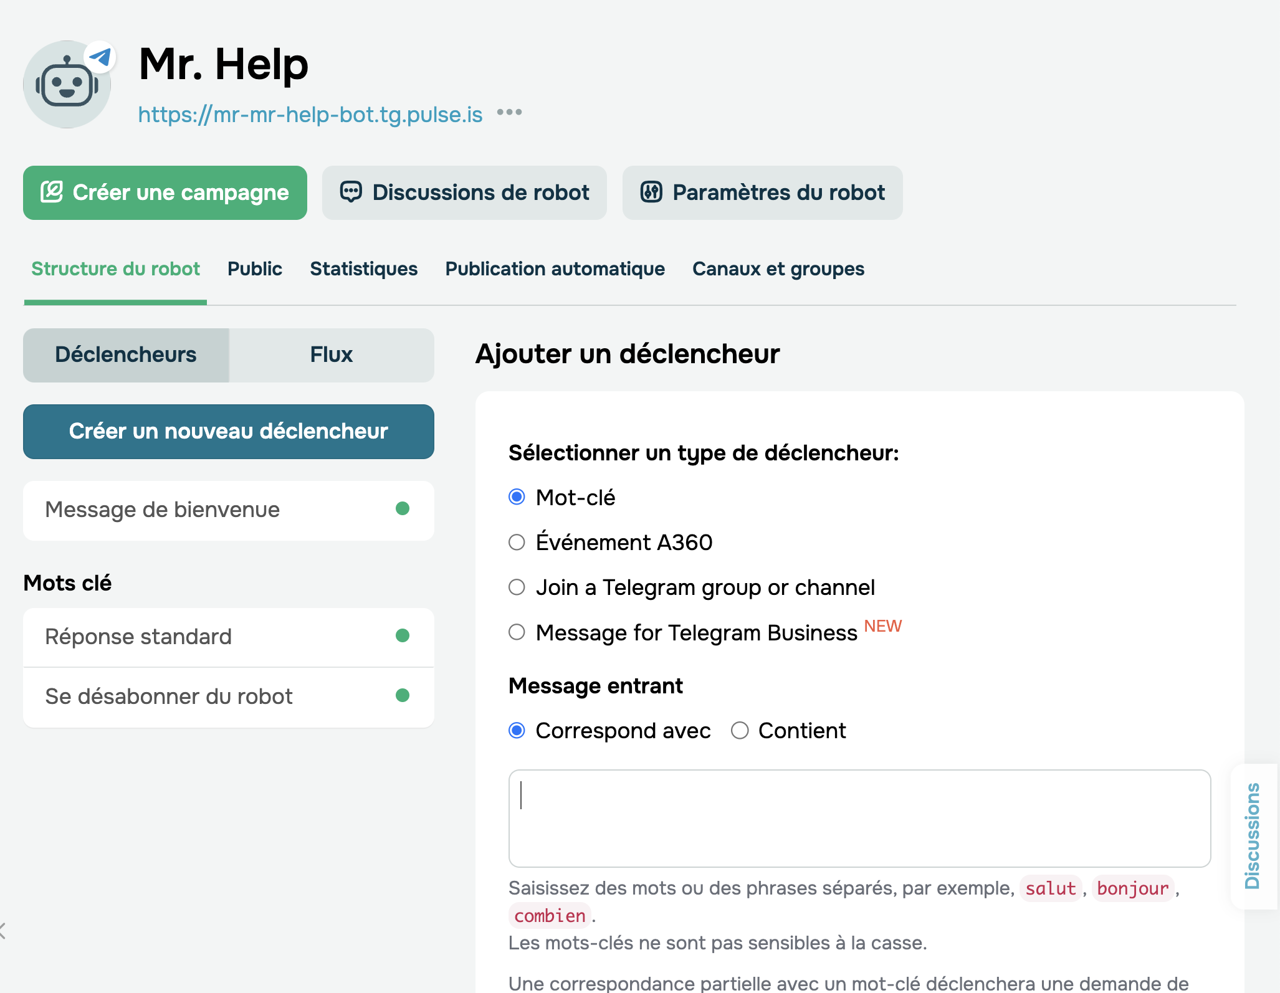Screen dimensions: 1280x993
Task: Click the combien example keyword
Action: (x=550, y=916)
